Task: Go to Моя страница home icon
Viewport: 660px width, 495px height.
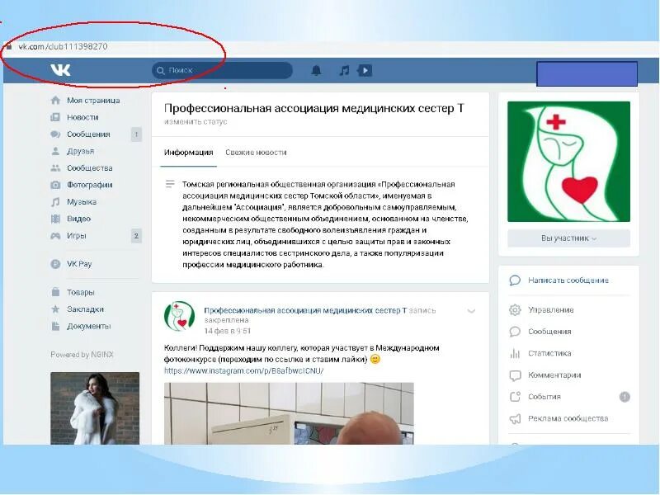Action: point(55,100)
